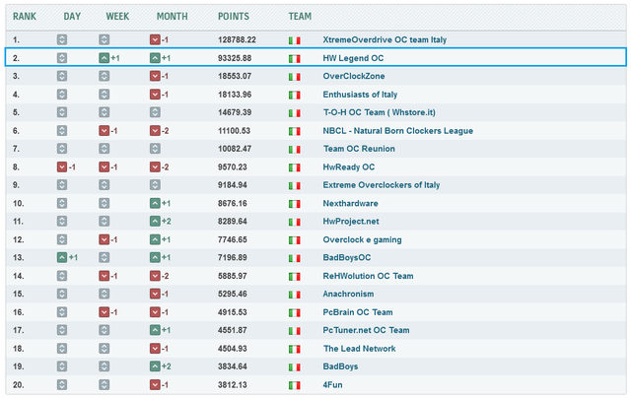The image size is (631, 398).
Task: Click green month up arrow for HW Legend OC
Action: [155, 58]
